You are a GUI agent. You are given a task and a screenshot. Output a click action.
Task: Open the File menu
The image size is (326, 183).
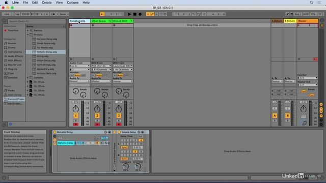(x=25, y=3)
